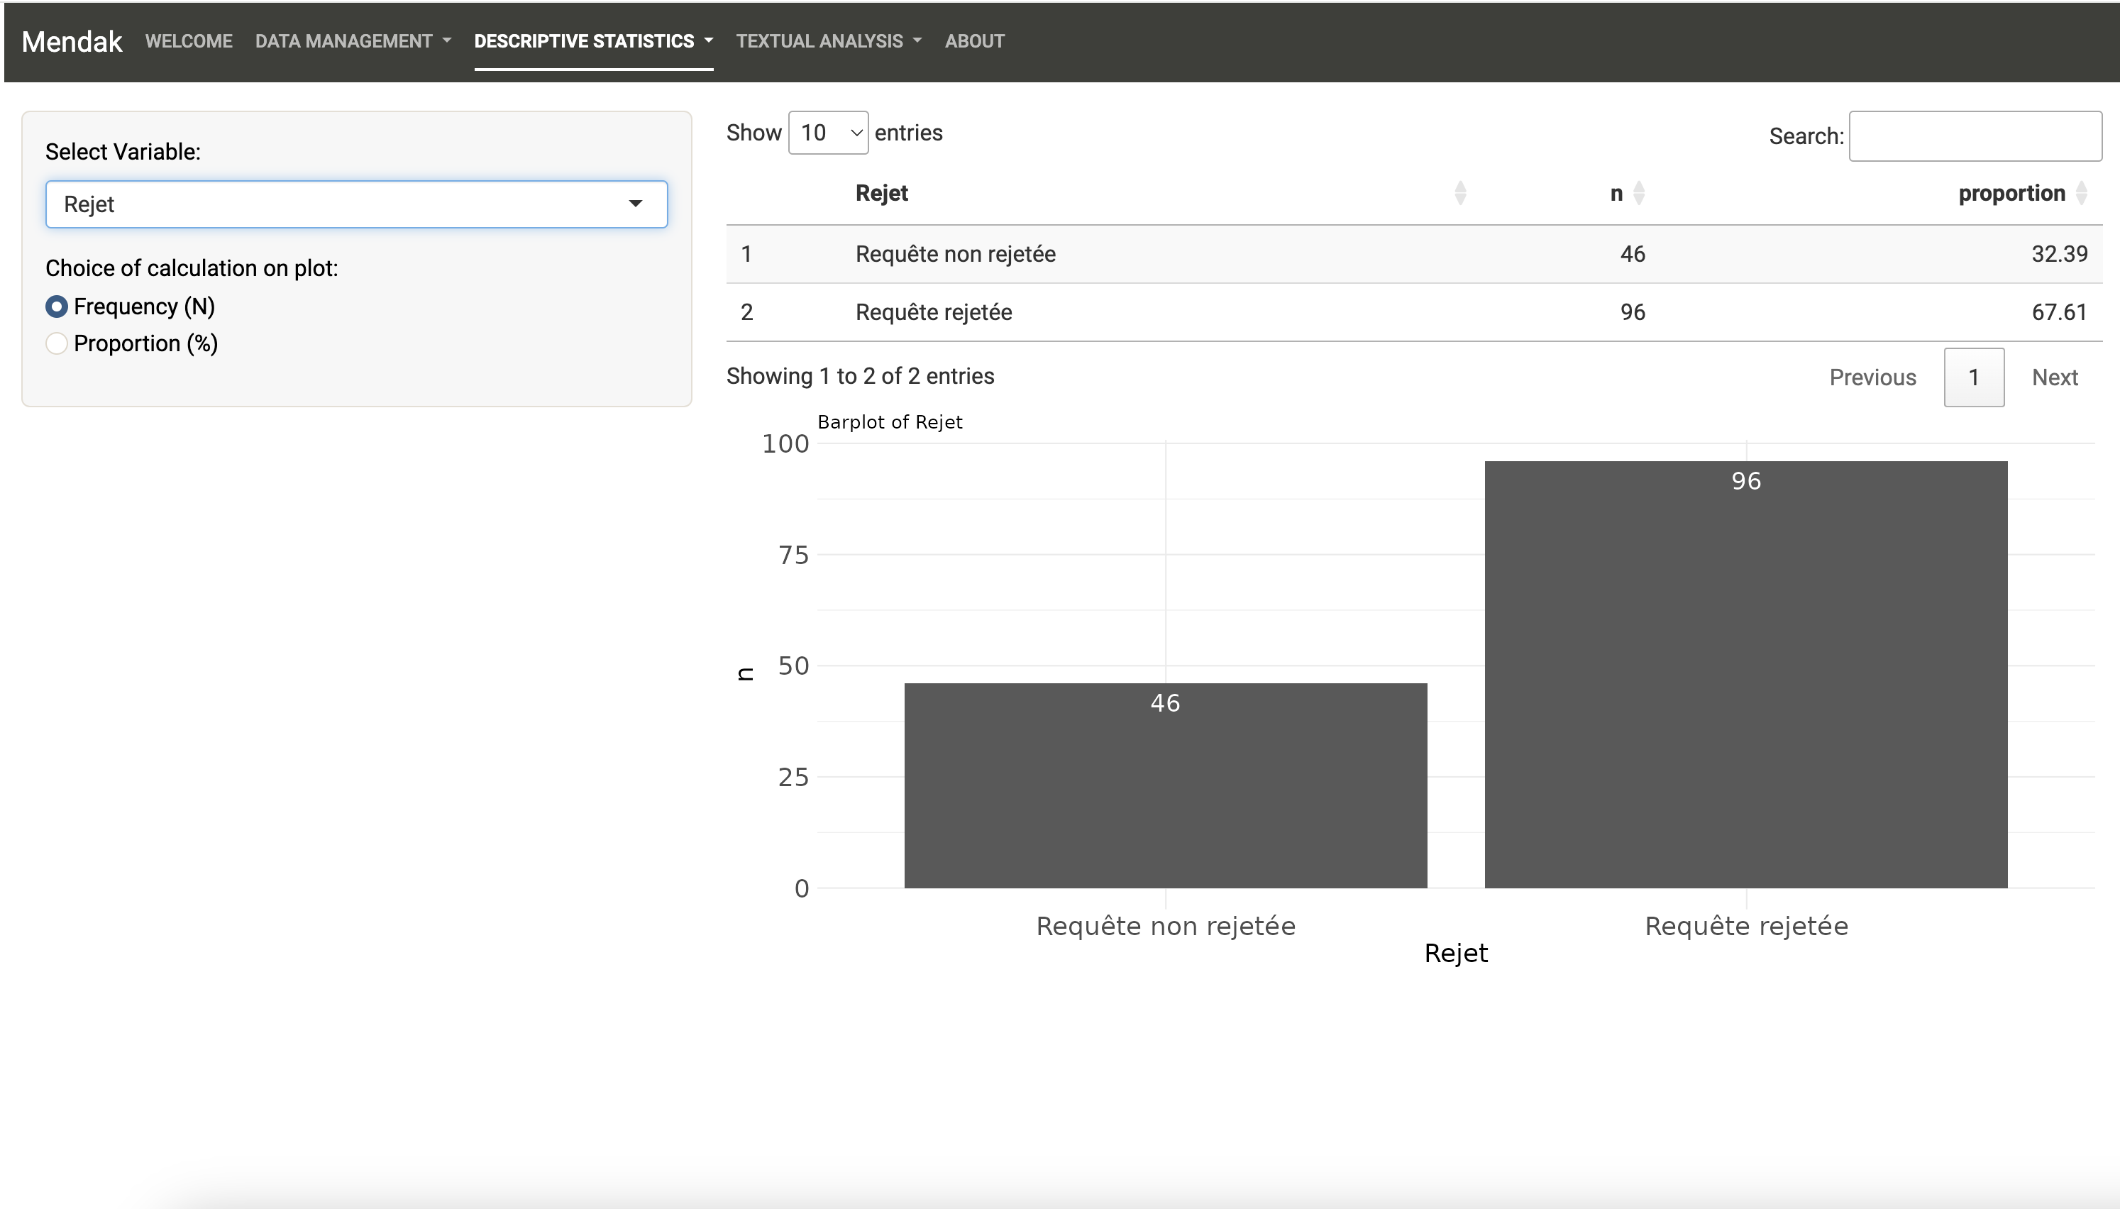Image resolution: width=2120 pixels, height=1209 pixels.
Task: Click the Next pagination button
Action: point(2055,377)
